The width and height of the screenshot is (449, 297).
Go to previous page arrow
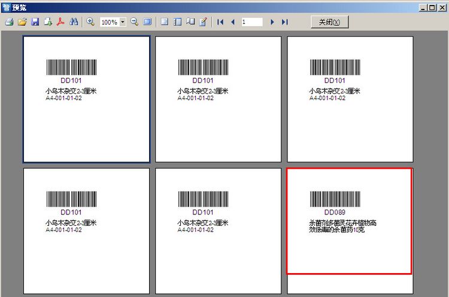(232, 22)
